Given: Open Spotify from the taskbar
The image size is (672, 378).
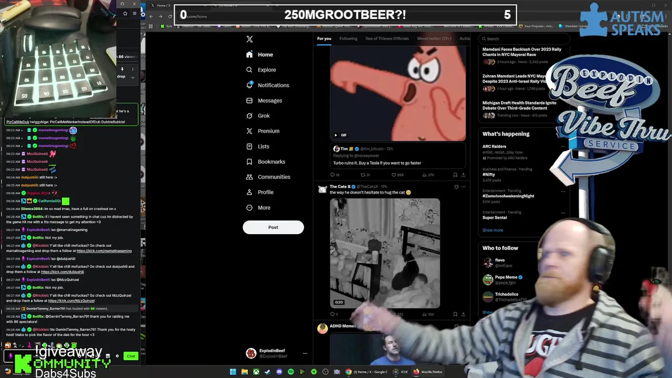Looking at the screenshot, I should (291, 372).
